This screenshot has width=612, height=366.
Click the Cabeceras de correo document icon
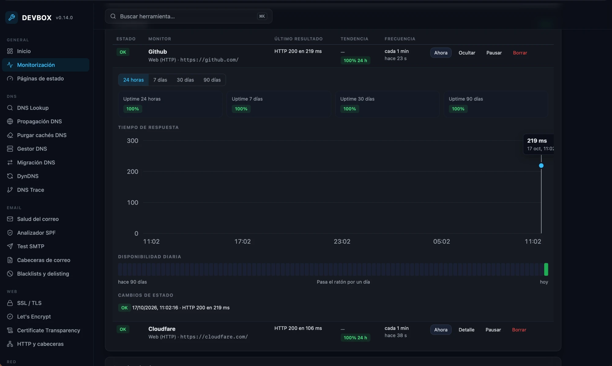pos(10,260)
